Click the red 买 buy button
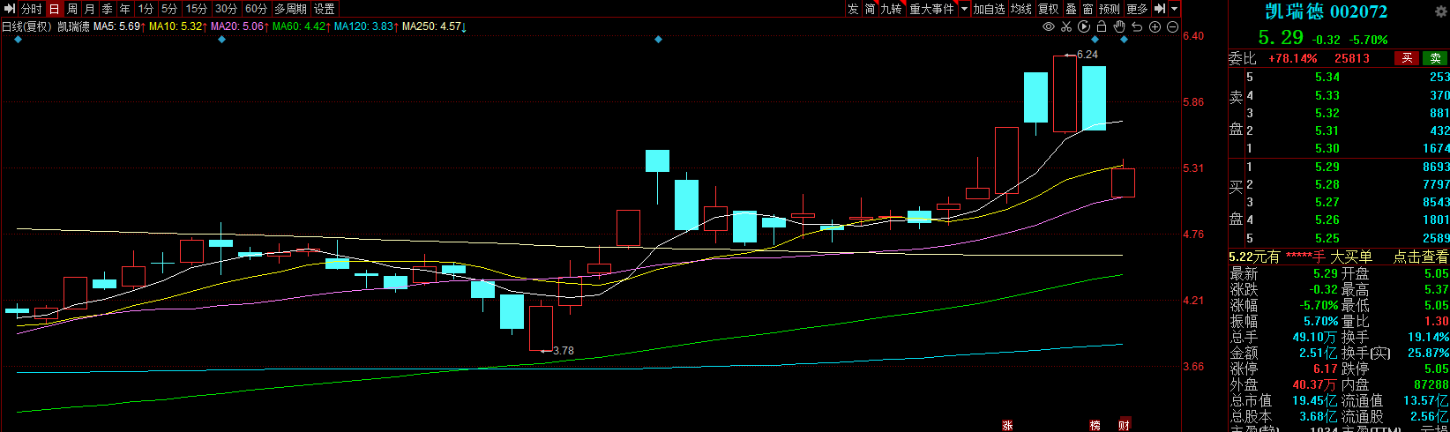Screen dimensions: 1450x432 (1407, 58)
